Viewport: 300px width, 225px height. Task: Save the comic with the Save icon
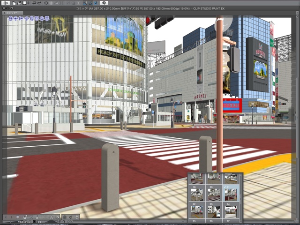click(x=24, y=3)
